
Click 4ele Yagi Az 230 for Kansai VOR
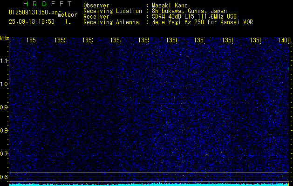(202, 22)
